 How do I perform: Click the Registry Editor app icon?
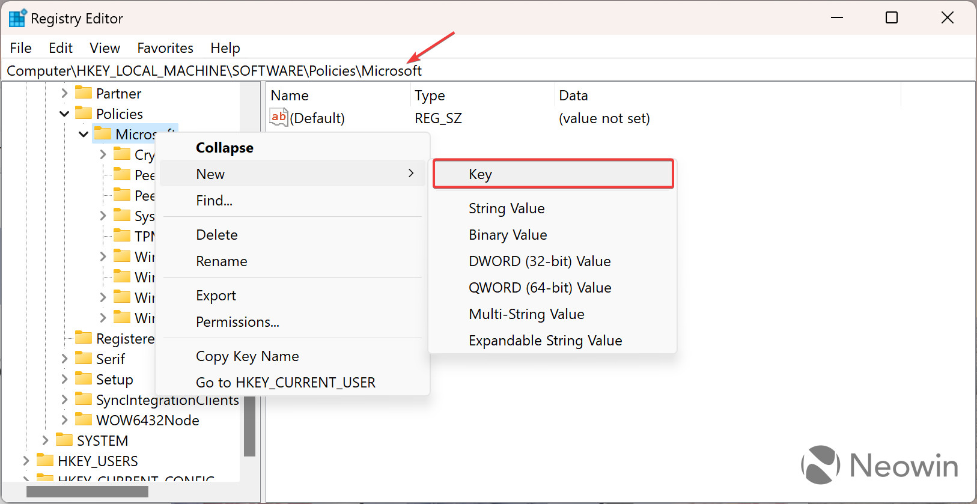point(17,18)
